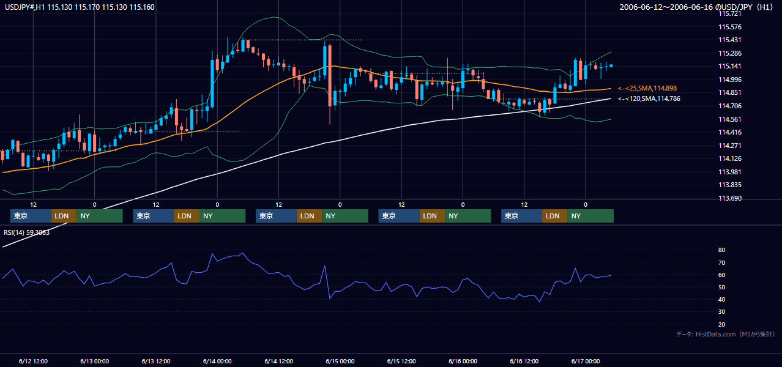Click the 6/15 12:00 time axis label

pyautogui.click(x=401, y=361)
